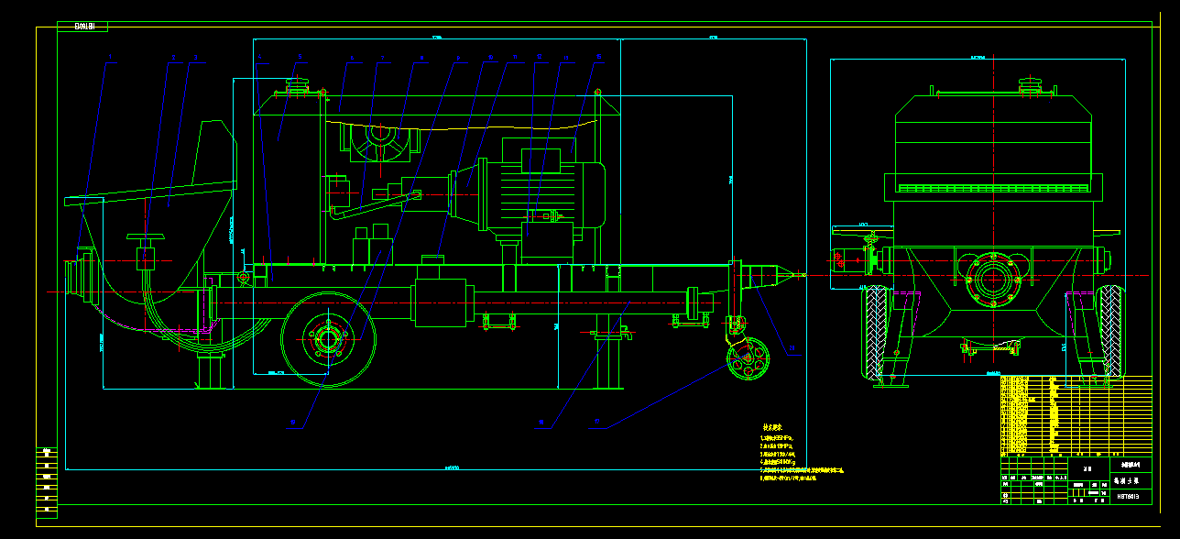
Task: Click the 技术要求 technical notes heading
Action: coord(773,427)
